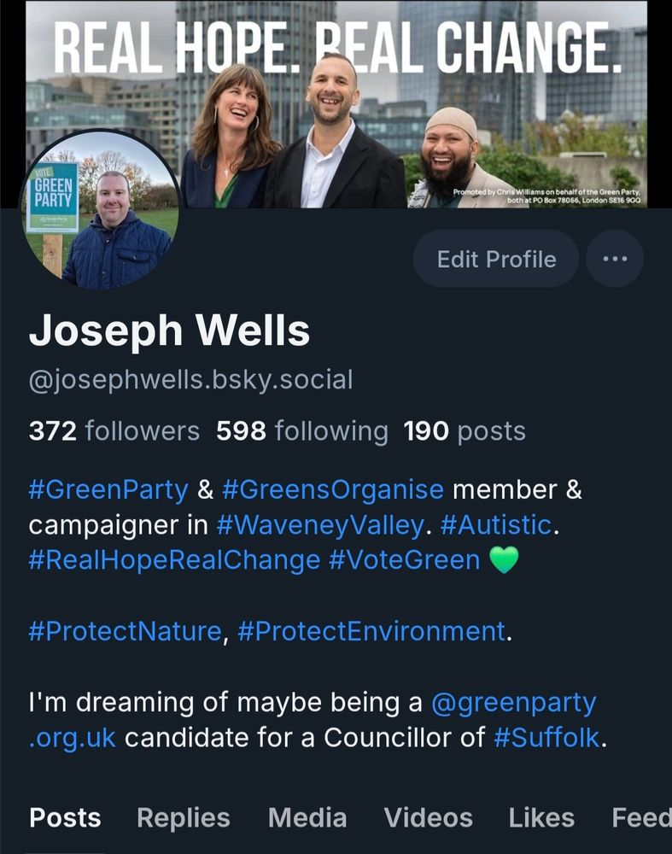The image size is (672, 854).
Task: Visit the @greenparty.org.uk mention
Action: [312, 720]
